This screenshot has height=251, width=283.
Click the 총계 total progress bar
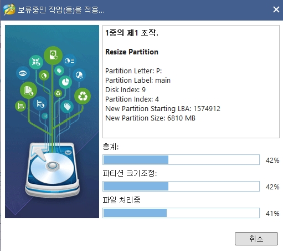coord(181,160)
